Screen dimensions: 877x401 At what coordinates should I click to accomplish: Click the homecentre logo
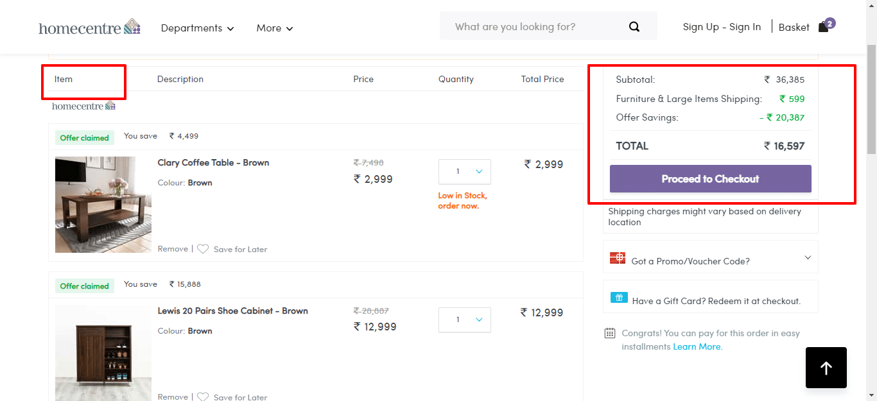tap(89, 27)
